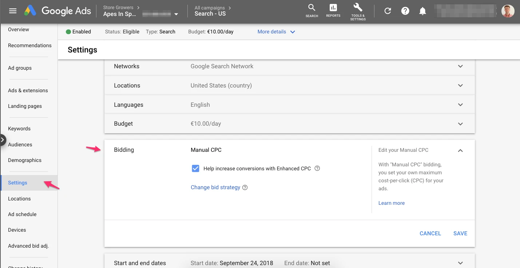Open Ad groups in the sidebar
This screenshot has height=268, width=520.
point(20,68)
